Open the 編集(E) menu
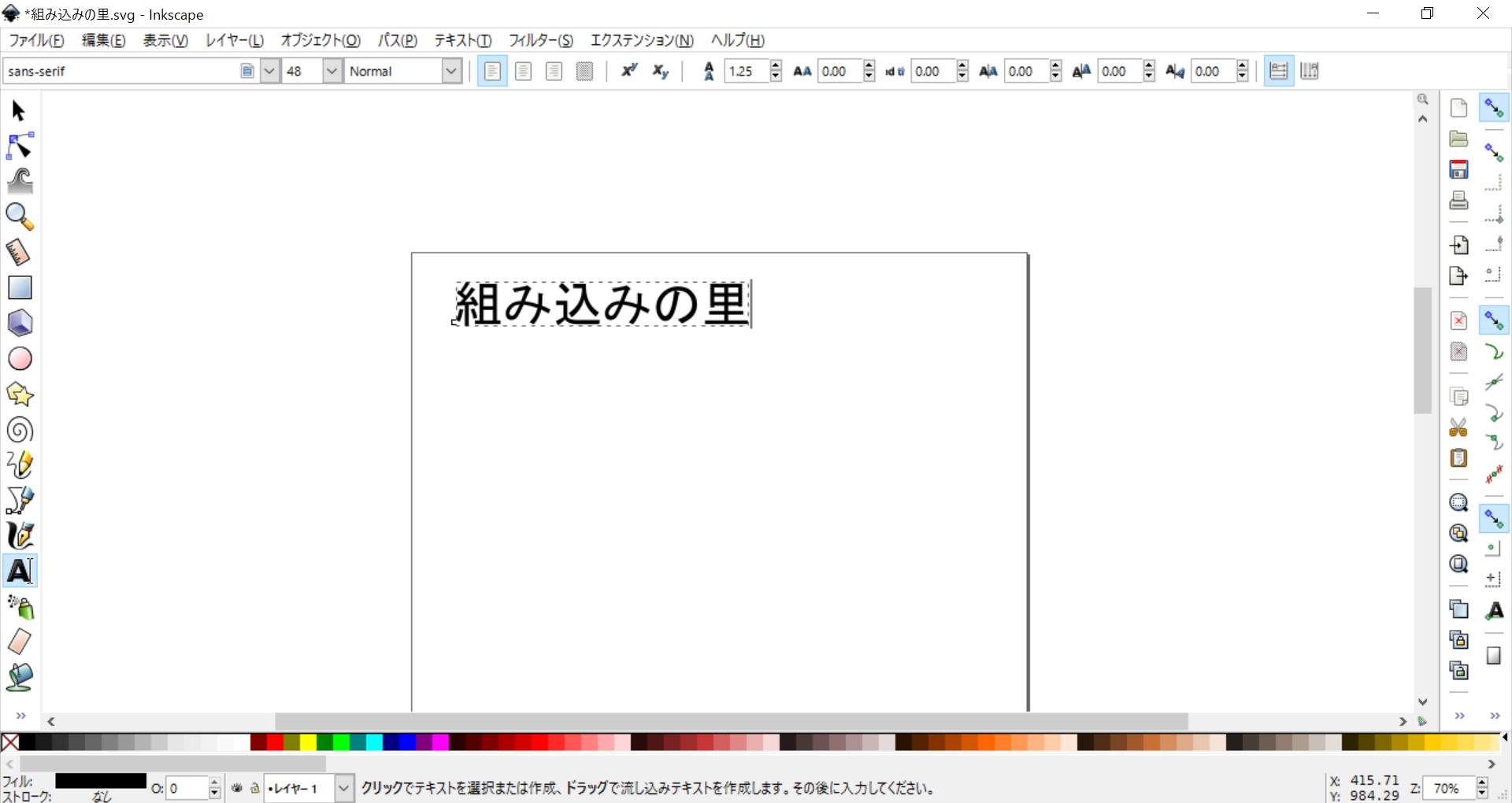The height and width of the screenshot is (803, 1512). click(x=103, y=40)
